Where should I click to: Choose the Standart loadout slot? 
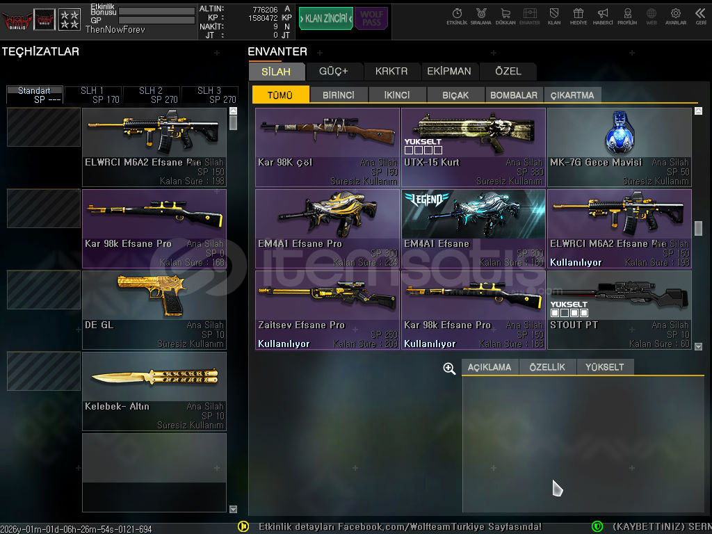[x=35, y=95]
